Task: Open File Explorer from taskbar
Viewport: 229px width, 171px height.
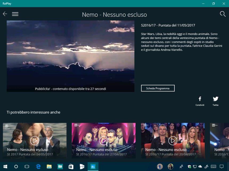Action: 49,166
